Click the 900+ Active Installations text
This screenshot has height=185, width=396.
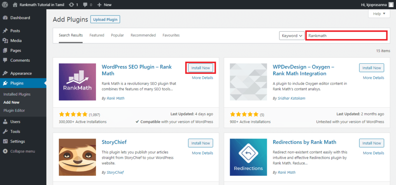point(250,122)
